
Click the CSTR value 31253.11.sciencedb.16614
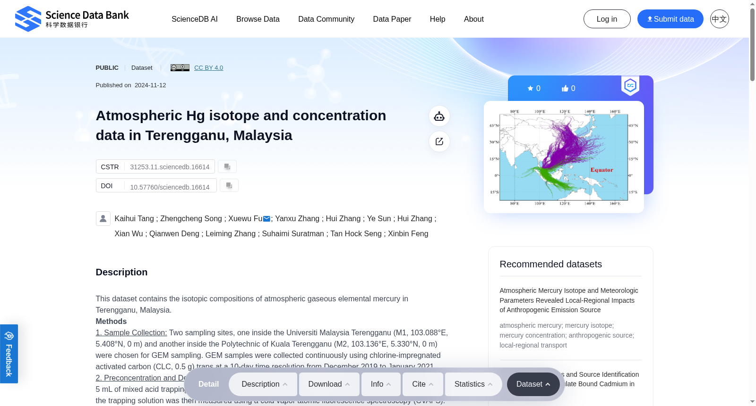170,167
